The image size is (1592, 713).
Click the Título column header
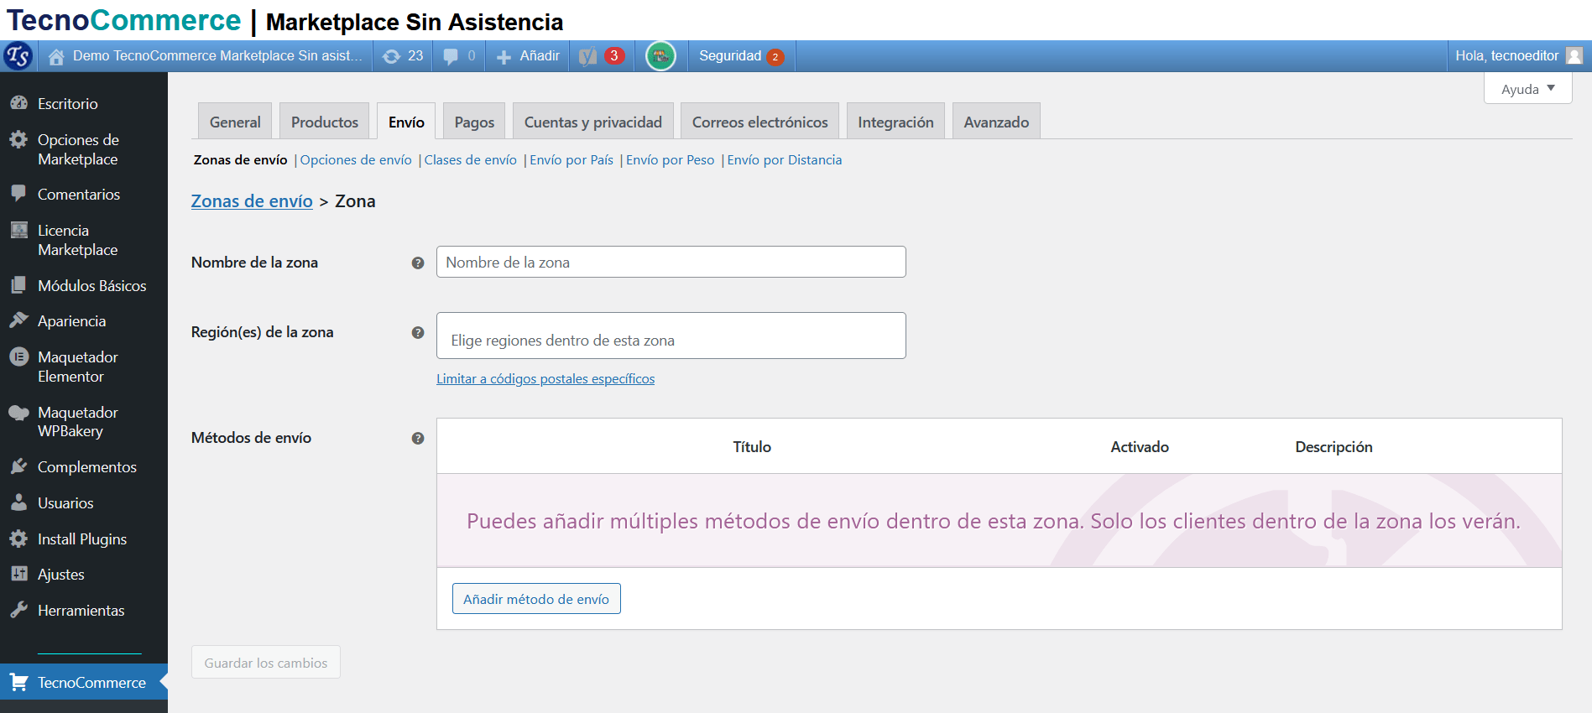coord(752,447)
